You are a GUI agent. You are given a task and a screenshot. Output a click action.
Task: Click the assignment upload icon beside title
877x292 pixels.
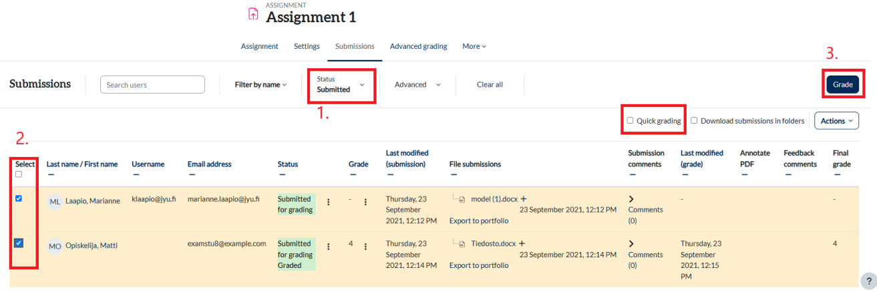tap(253, 13)
